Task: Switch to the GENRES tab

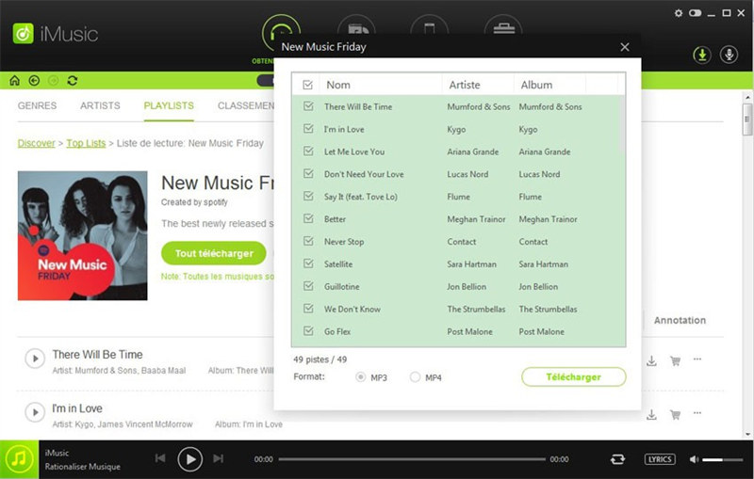Action: 37,105
